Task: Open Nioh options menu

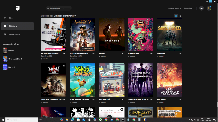Action: [x=65, y=99]
